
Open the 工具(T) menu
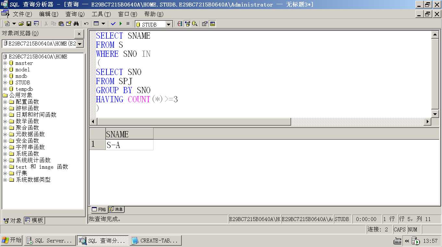tap(101, 14)
